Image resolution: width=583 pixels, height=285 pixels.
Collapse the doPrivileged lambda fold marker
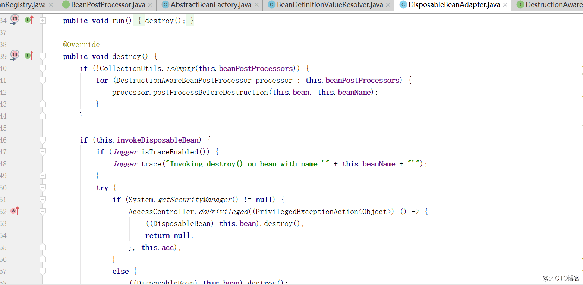43,212
